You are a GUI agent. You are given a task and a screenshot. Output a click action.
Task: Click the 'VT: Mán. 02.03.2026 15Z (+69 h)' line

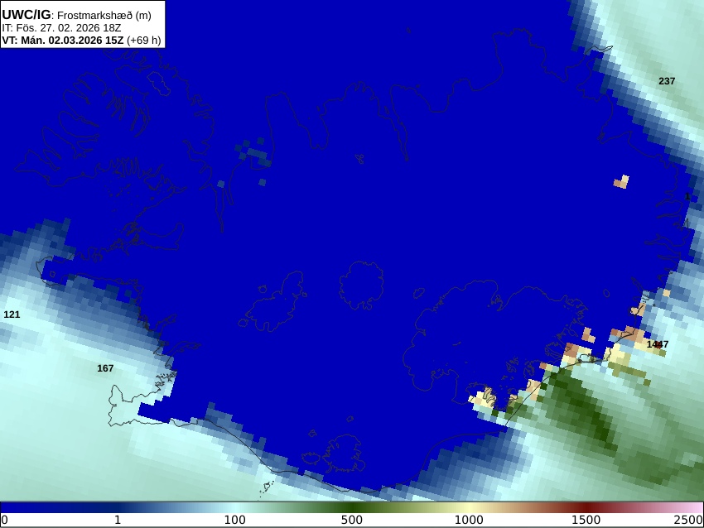(81, 40)
